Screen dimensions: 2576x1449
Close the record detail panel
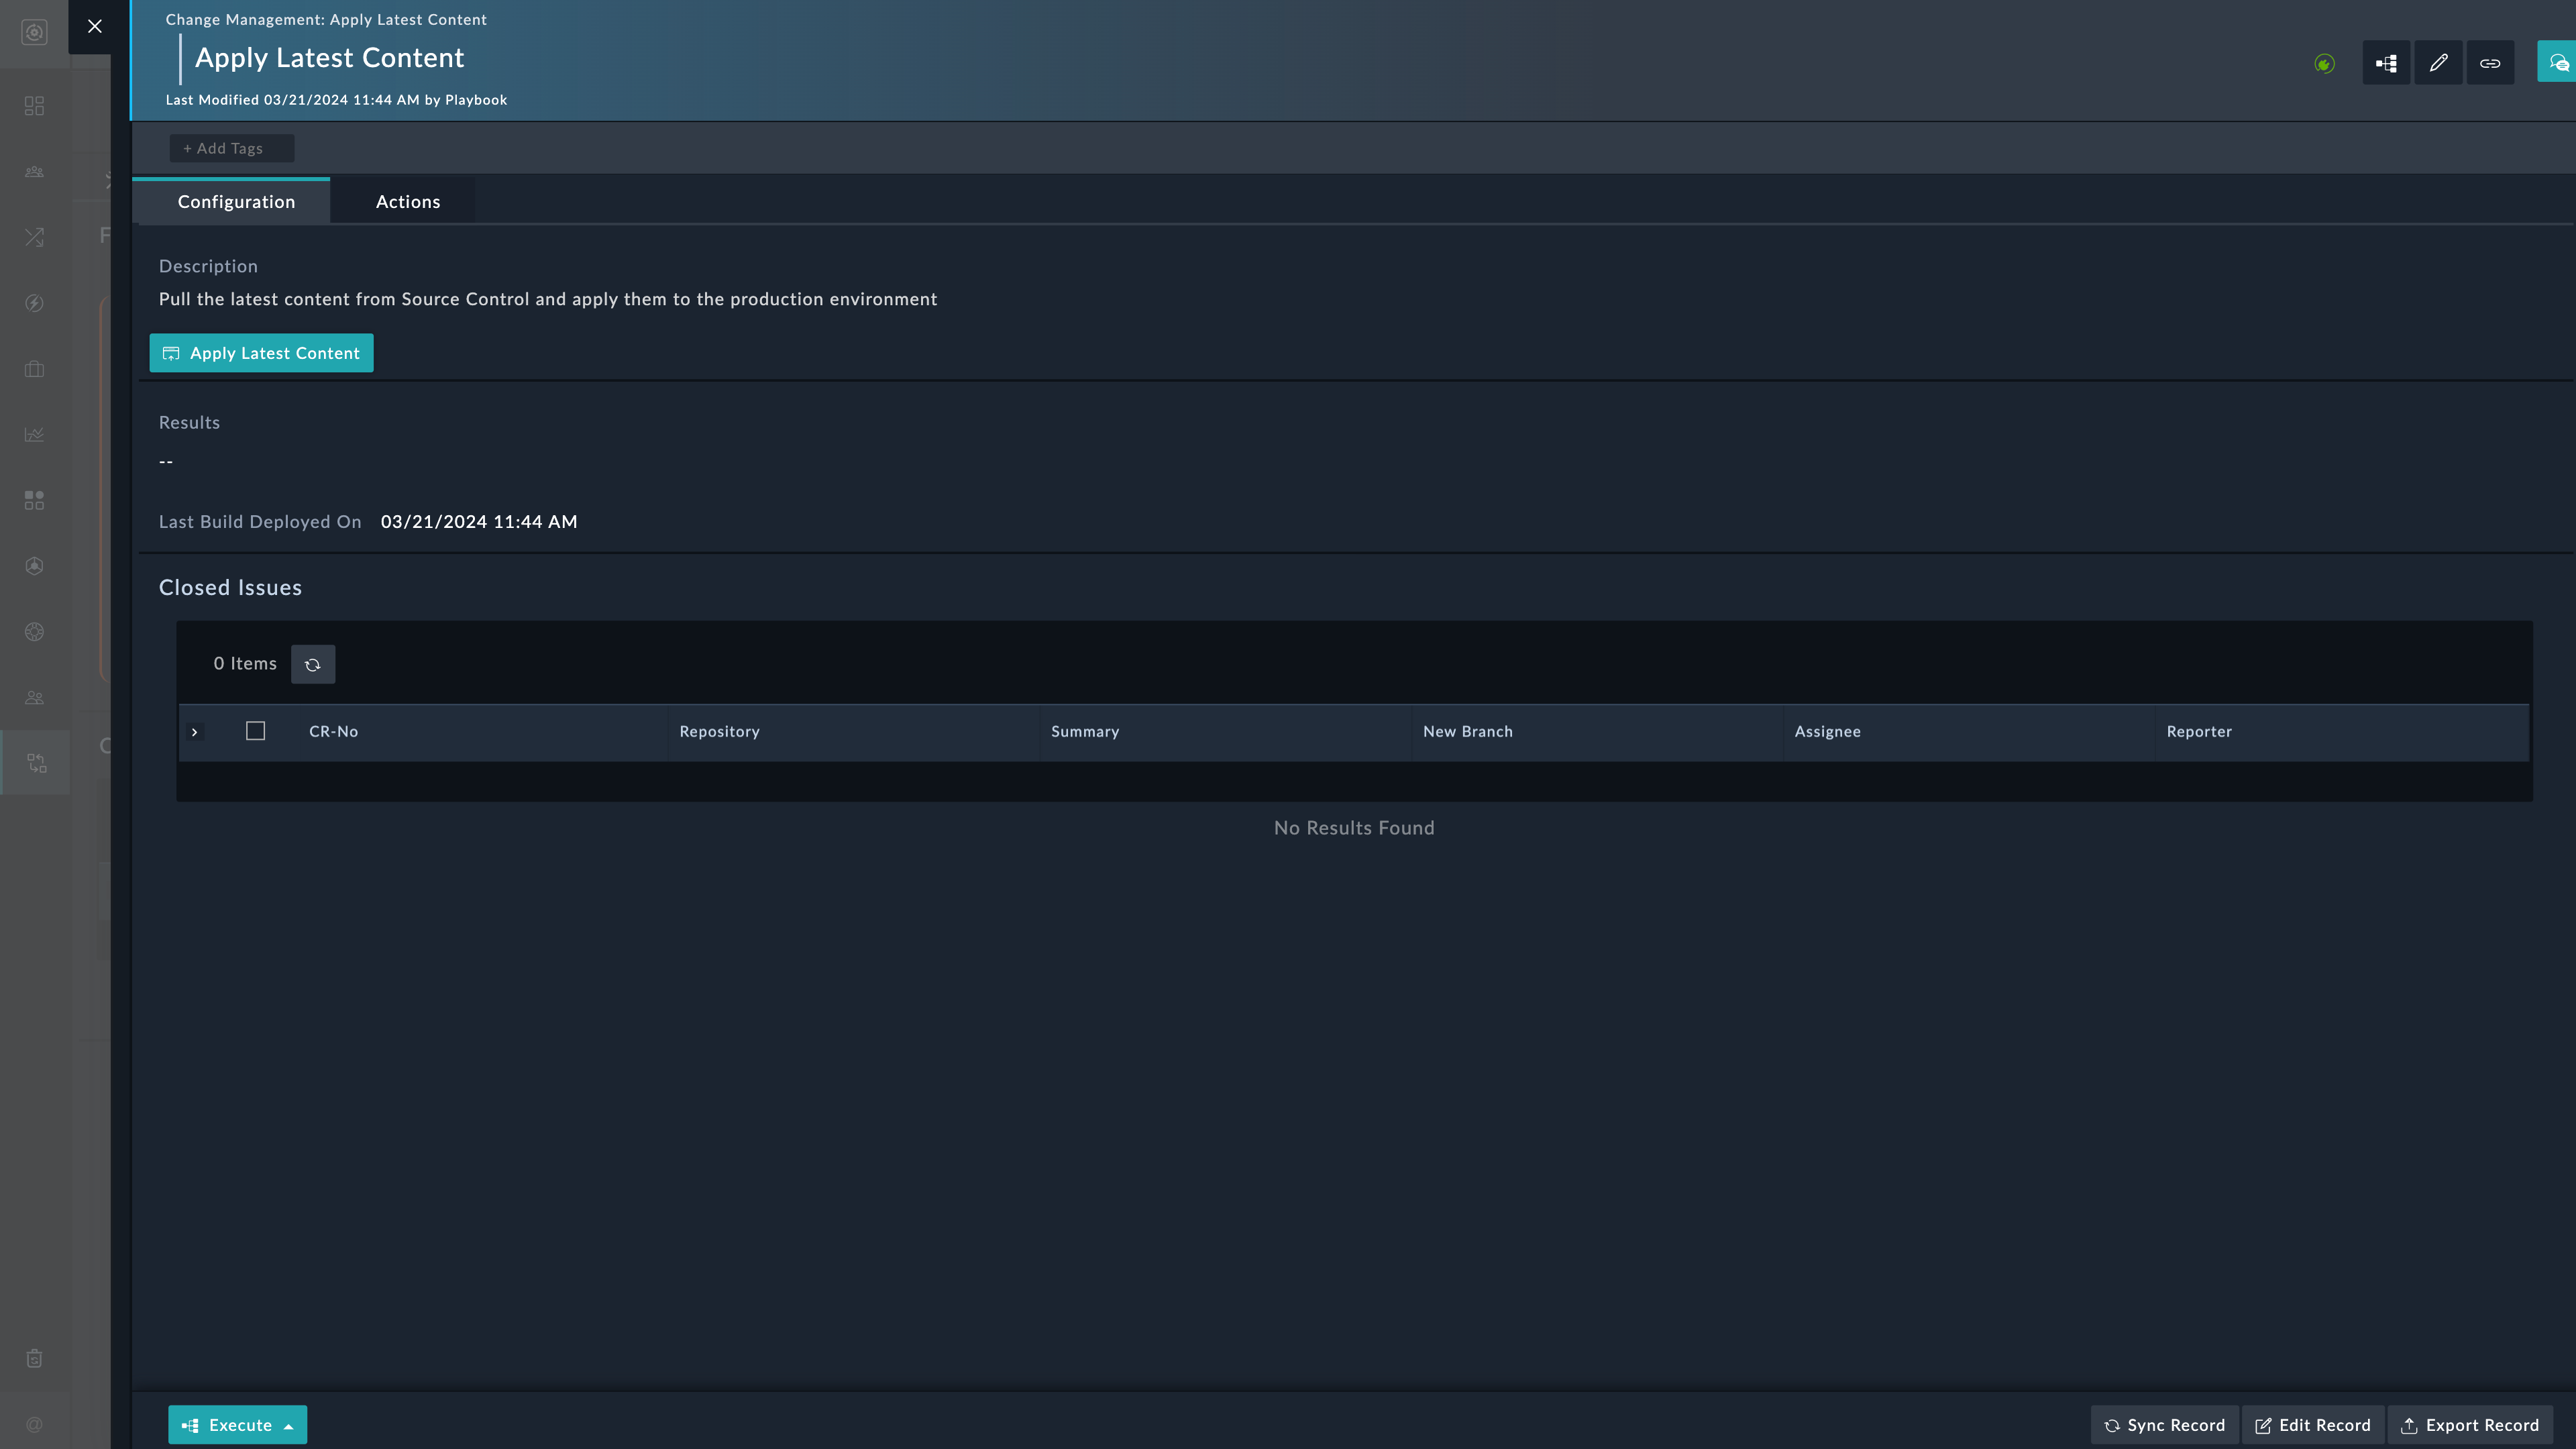(x=95, y=27)
